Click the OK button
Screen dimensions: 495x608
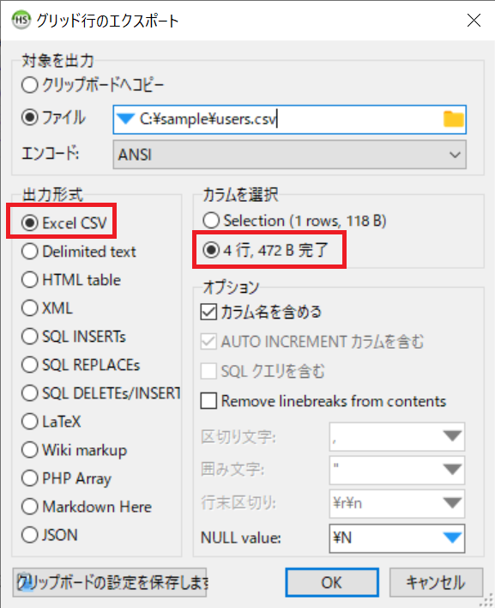pyautogui.click(x=332, y=582)
